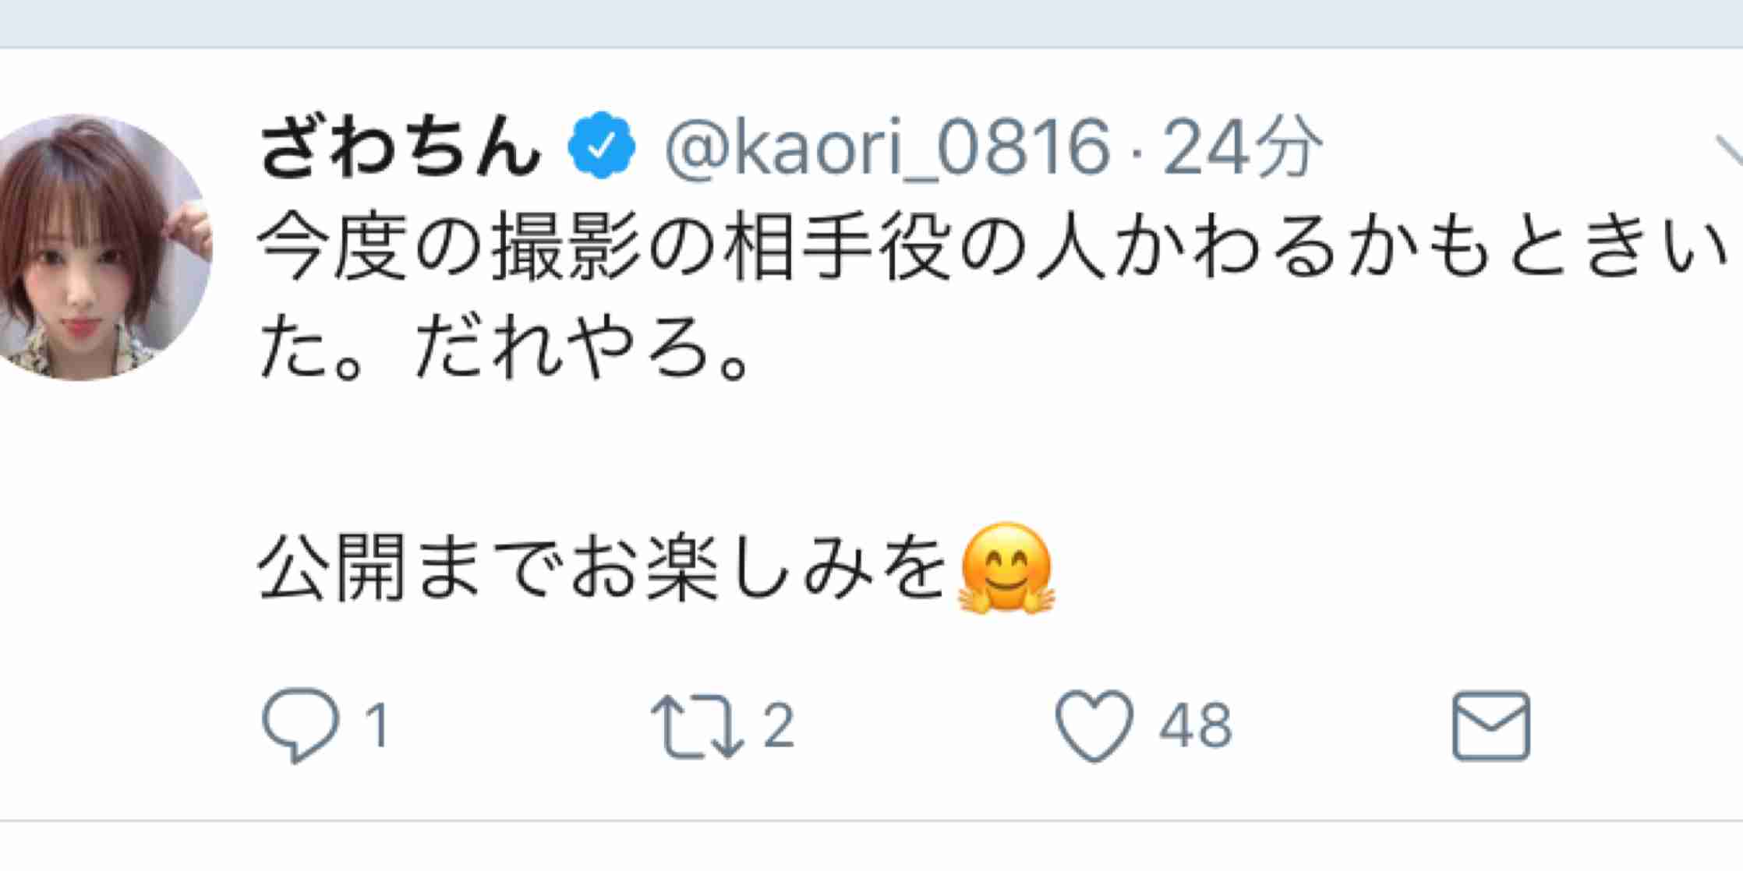The image size is (1743, 871).
Task: Click the hugging face emoji
Action: (x=1006, y=569)
